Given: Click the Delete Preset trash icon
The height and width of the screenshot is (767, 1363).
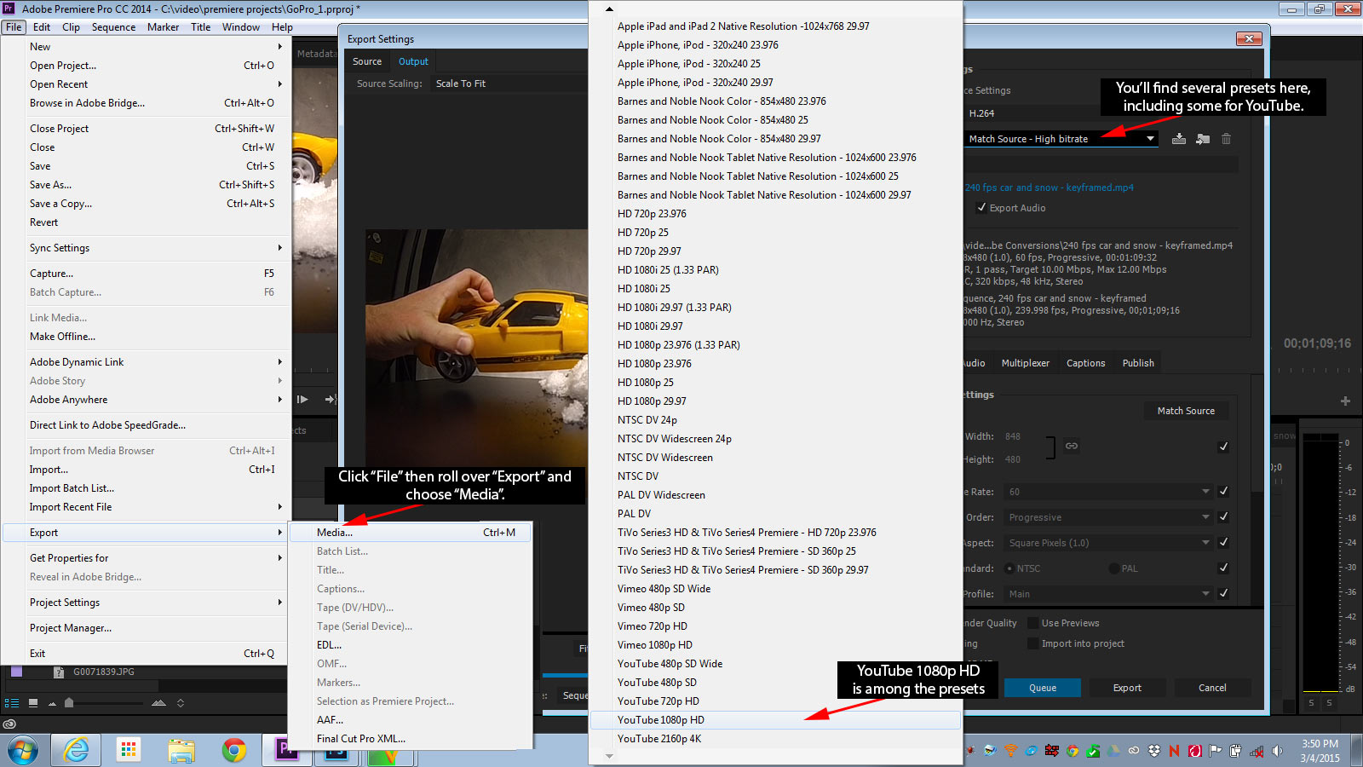Looking at the screenshot, I should pyautogui.click(x=1227, y=139).
